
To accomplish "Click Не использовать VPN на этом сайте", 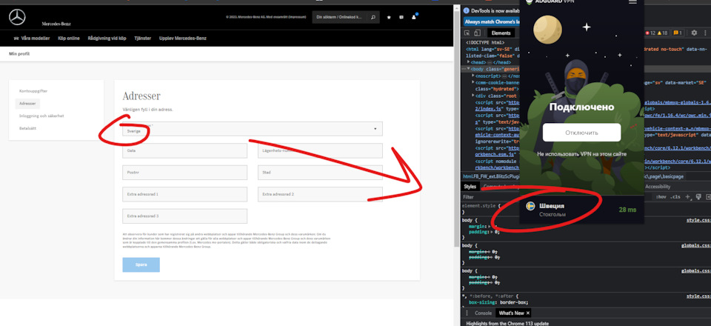I will (x=582, y=154).
